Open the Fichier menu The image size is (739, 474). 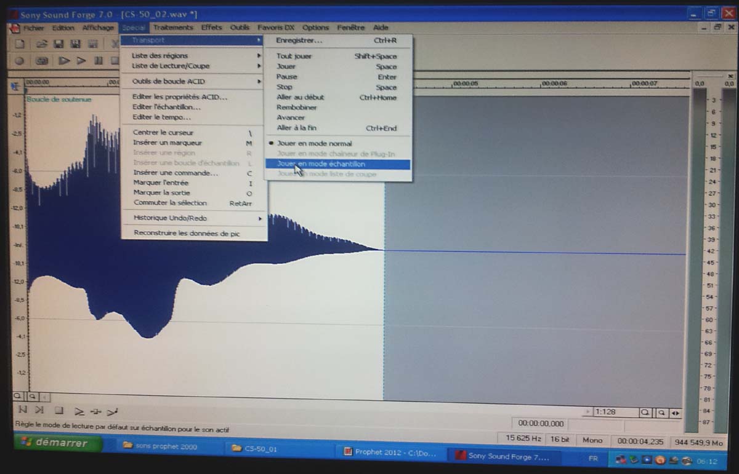click(34, 28)
